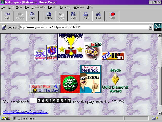This screenshot has width=162, height=122.
Task: Click the scroll down arrow of page scrollbar
Action: coord(160,114)
